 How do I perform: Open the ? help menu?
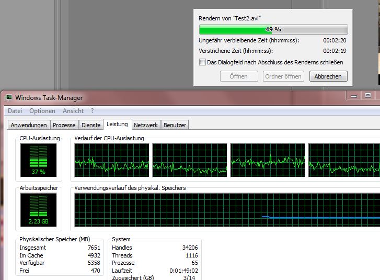click(92, 111)
